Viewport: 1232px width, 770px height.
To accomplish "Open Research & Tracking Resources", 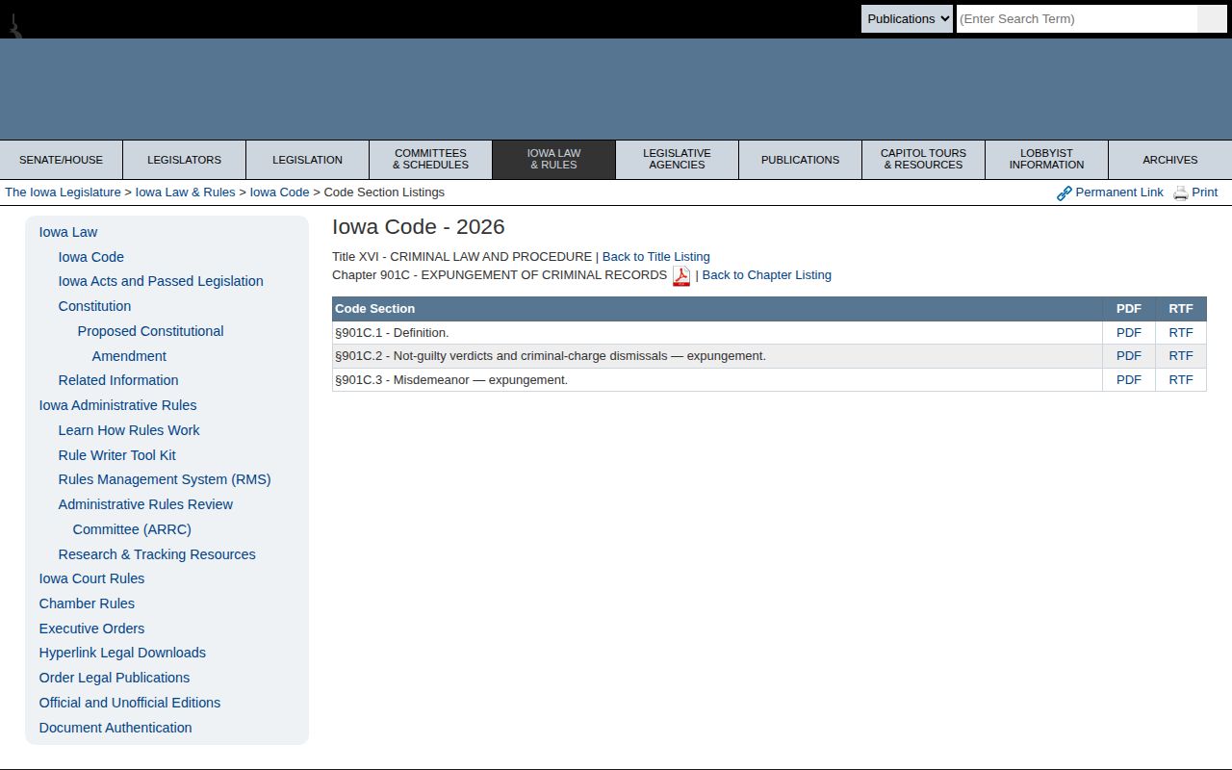I will [157, 554].
